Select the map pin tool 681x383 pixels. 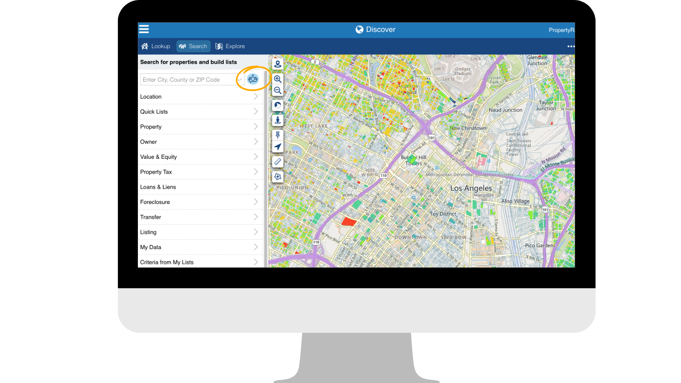coord(277,135)
